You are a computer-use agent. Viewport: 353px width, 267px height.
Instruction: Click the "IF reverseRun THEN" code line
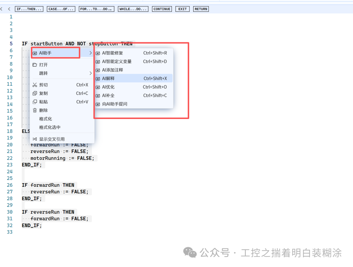[x=48, y=212]
